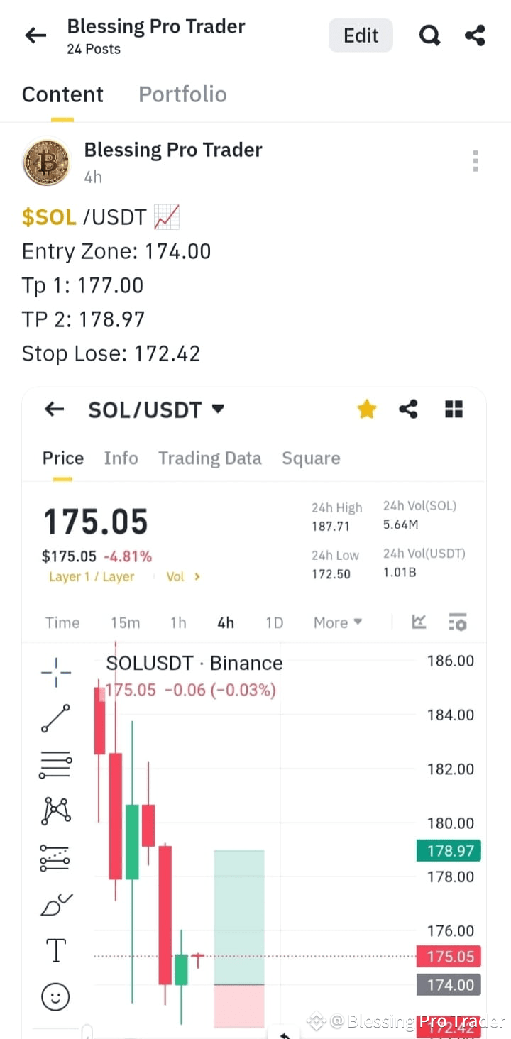
Task: Switch to the Portfolio tab
Action: [182, 94]
